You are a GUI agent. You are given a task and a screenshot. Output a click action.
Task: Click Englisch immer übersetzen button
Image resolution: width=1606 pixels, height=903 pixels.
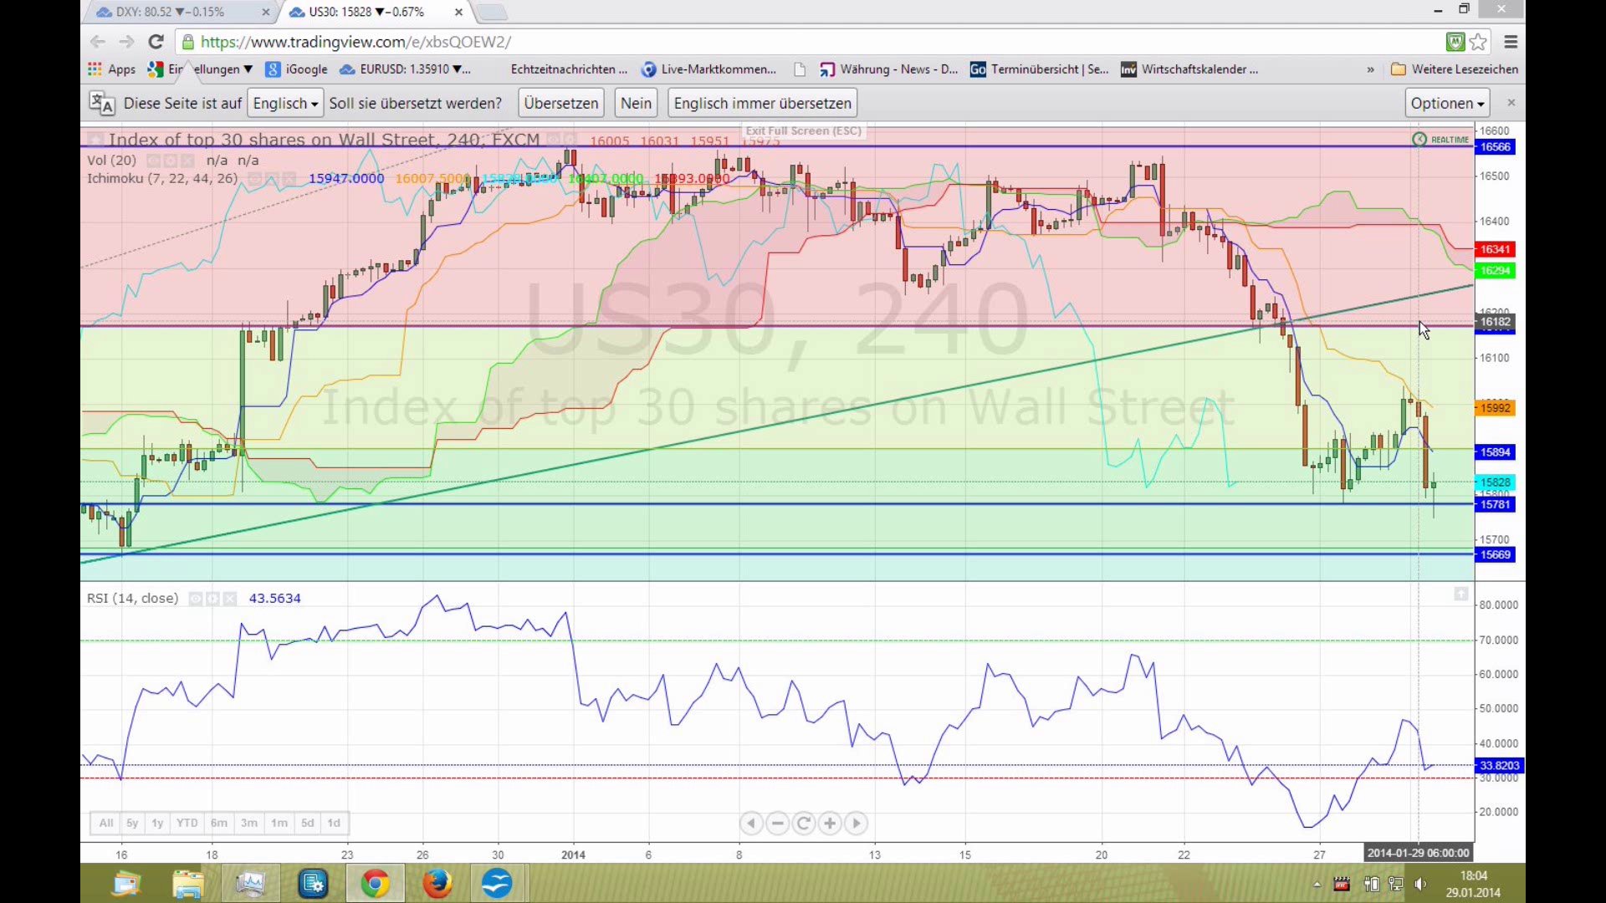coord(762,104)
